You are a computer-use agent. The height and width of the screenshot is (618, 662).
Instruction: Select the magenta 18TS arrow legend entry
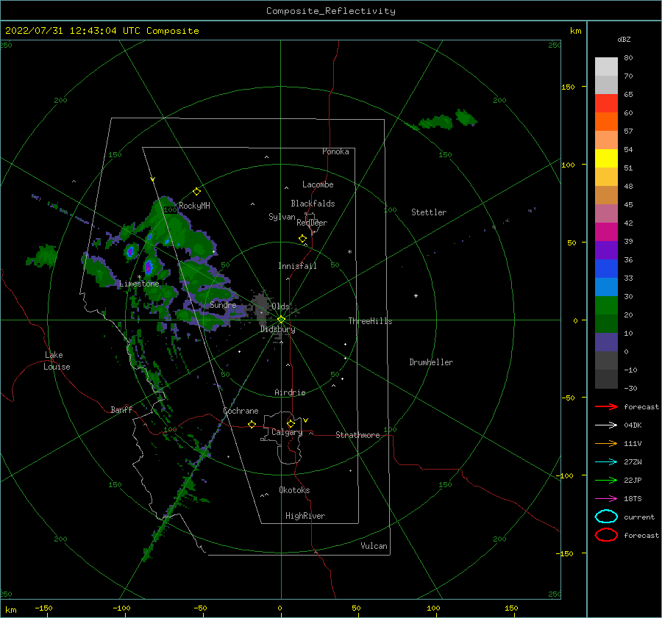click(606, 499)
